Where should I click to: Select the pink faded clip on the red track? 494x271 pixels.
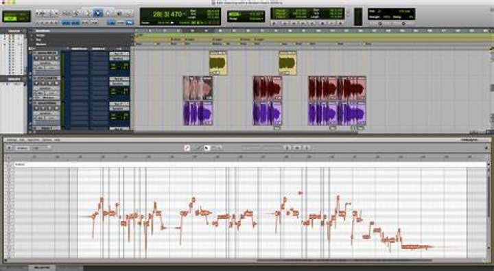pyautogui.click(x=198, y=88)
